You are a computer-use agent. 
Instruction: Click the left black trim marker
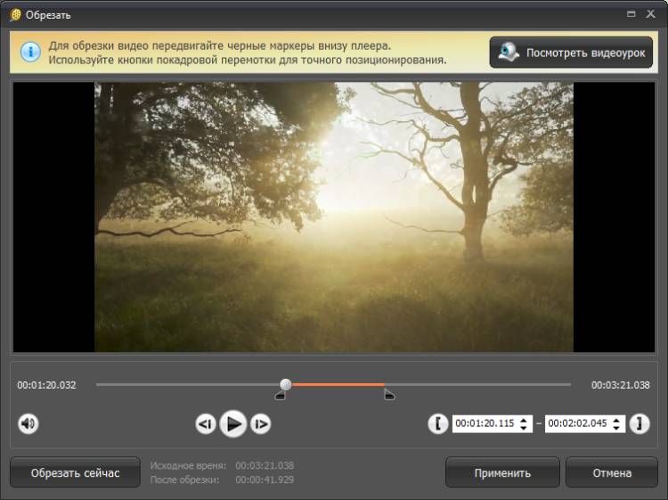pyautogui.click(x=280, y=396)
